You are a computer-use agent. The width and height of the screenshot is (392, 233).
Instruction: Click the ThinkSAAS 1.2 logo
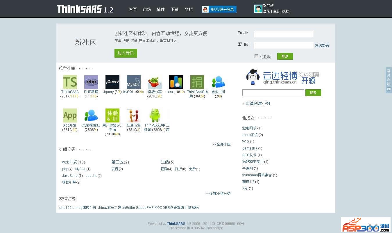tap(85, 9)
